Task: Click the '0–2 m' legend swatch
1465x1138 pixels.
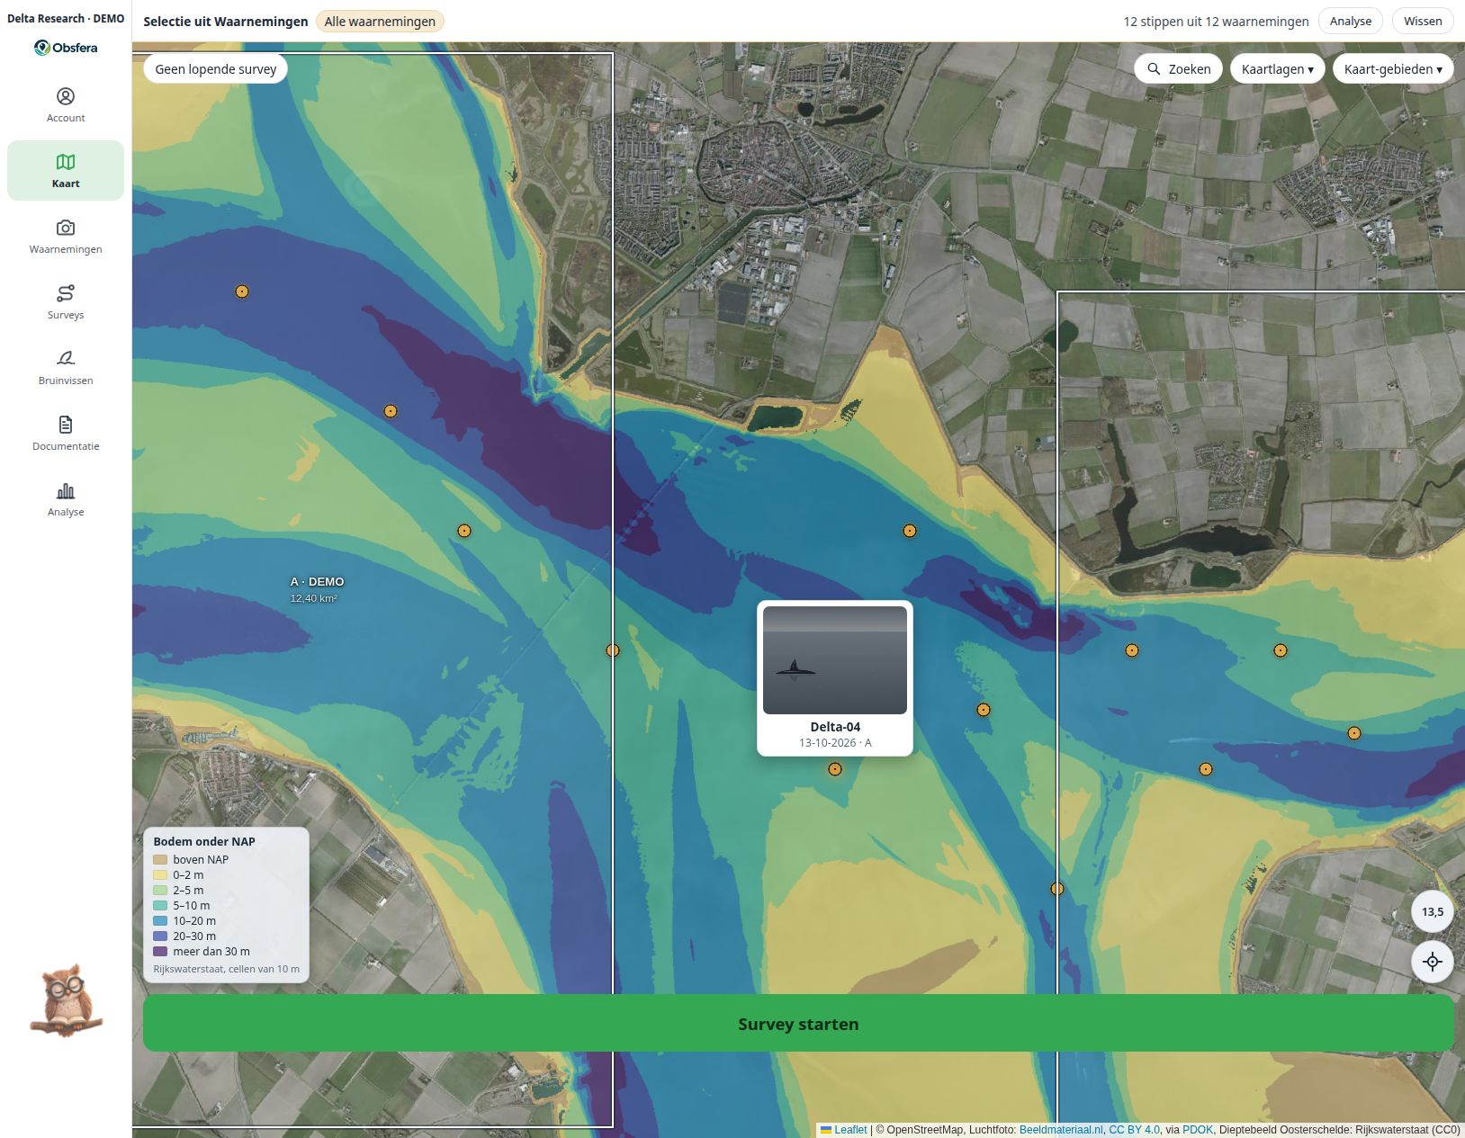Action: pos(160,875)
